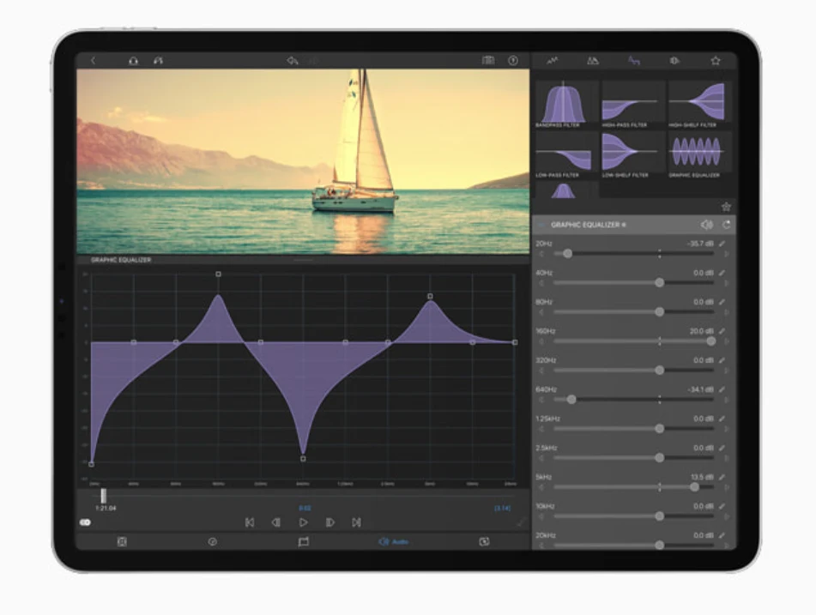Jump to the previous clip
This screenshot has height=615, width=816.
coord(249,522)
